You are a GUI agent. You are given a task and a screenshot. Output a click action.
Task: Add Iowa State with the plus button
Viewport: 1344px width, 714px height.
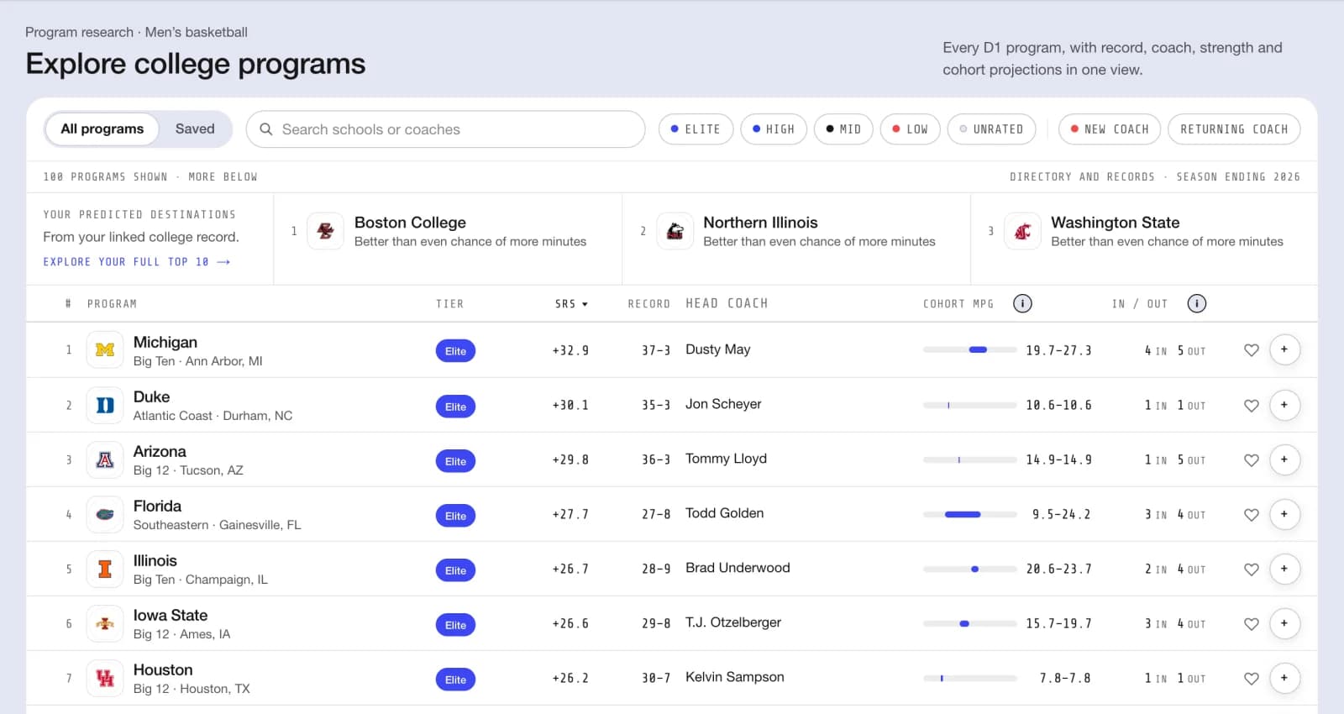click(1284, 623)
